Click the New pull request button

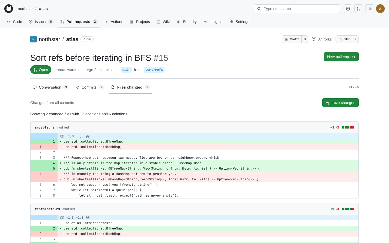[x=341, y=57]
